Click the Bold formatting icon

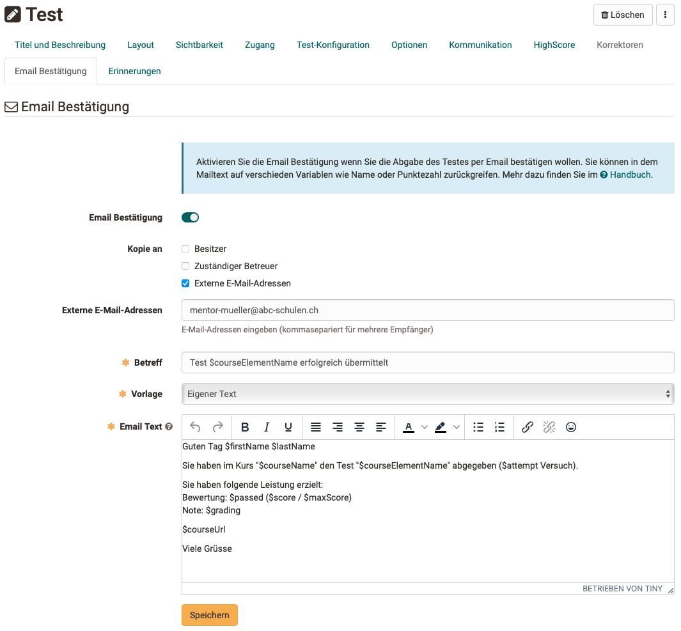[x=245, y=427]
